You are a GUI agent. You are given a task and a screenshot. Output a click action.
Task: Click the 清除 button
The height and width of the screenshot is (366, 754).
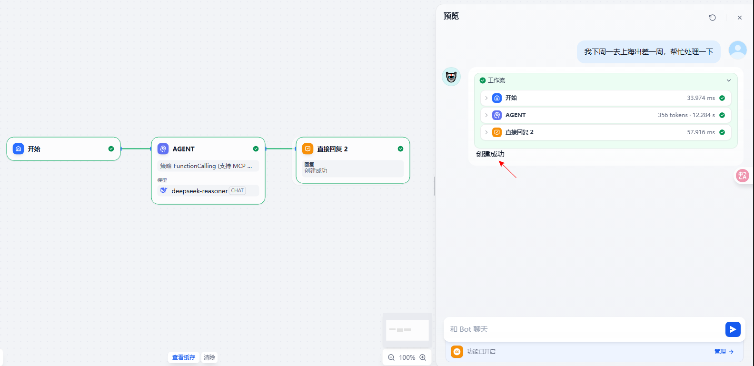[x=209, y=357]
